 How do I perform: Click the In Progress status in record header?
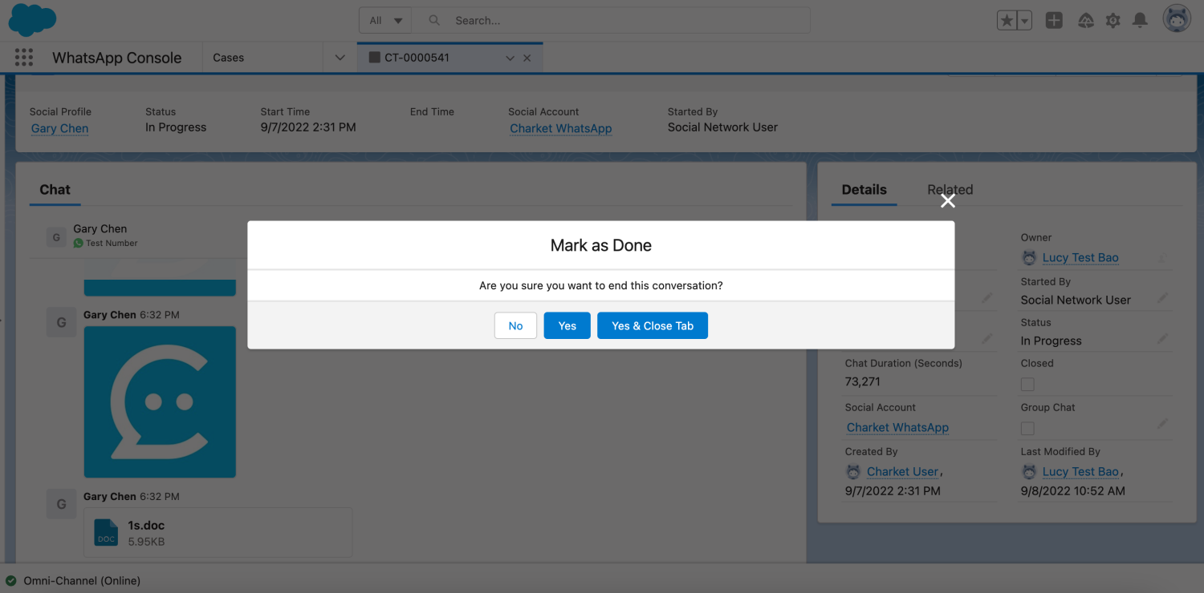[176, 127]
